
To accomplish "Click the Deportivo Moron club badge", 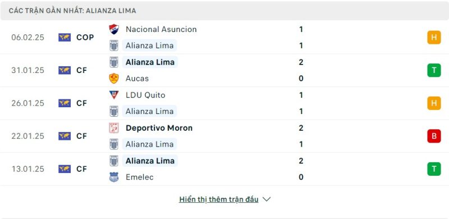I will pos(114,128).
